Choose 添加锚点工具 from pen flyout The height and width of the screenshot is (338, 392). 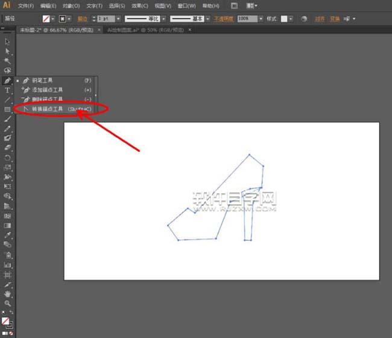point(47,89)
